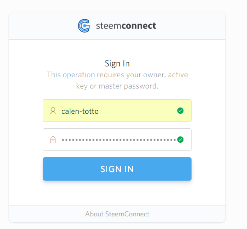The image size is (247, 229).
Task: Place cursor on the calen-totto username text
Action: pyautogui.click(x=80, y=111)
